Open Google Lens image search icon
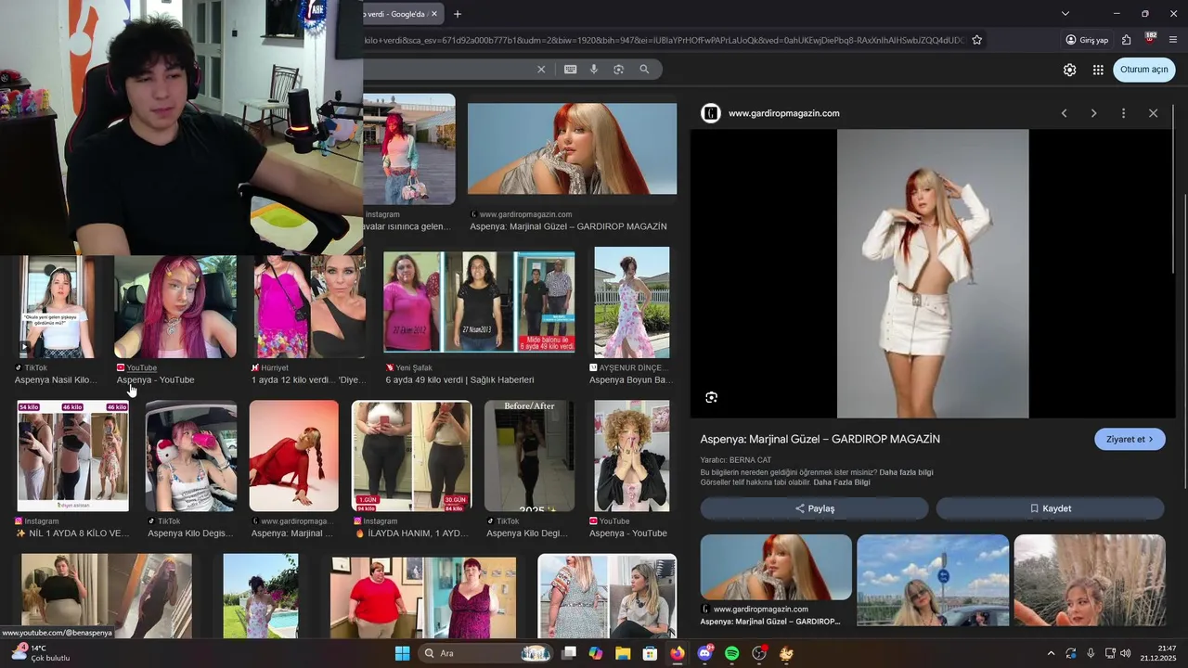The height and width of the screenshot is (668, 1188). point(618,70)
